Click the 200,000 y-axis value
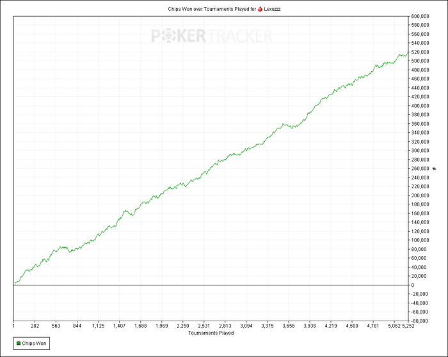The image size is (448, 357). pyautogui.click(x=420, y=195)
